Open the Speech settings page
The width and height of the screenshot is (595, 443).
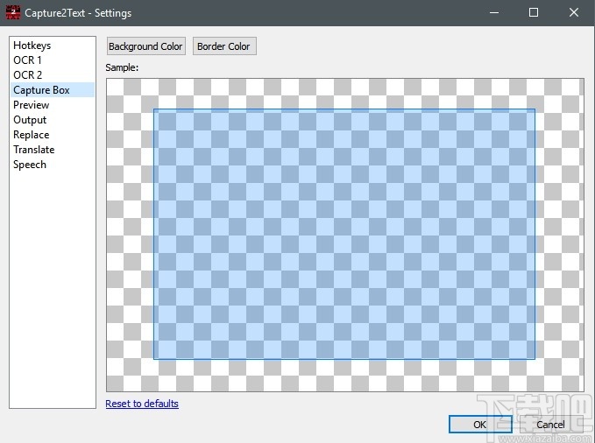coord(53,165)
